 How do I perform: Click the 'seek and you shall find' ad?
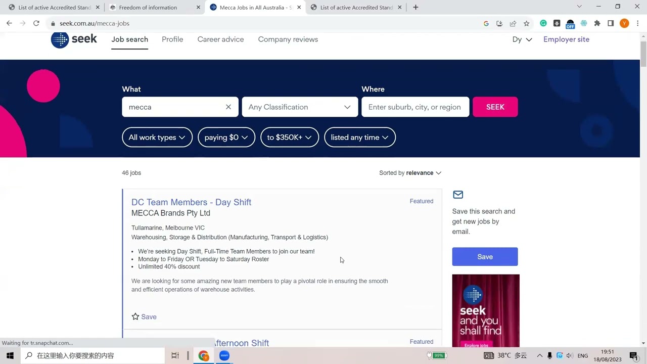[x=486, y=310]
